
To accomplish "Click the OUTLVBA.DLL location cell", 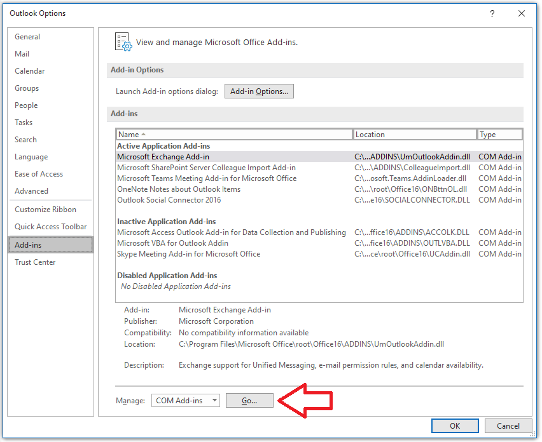I will click(x=412, y=243).
